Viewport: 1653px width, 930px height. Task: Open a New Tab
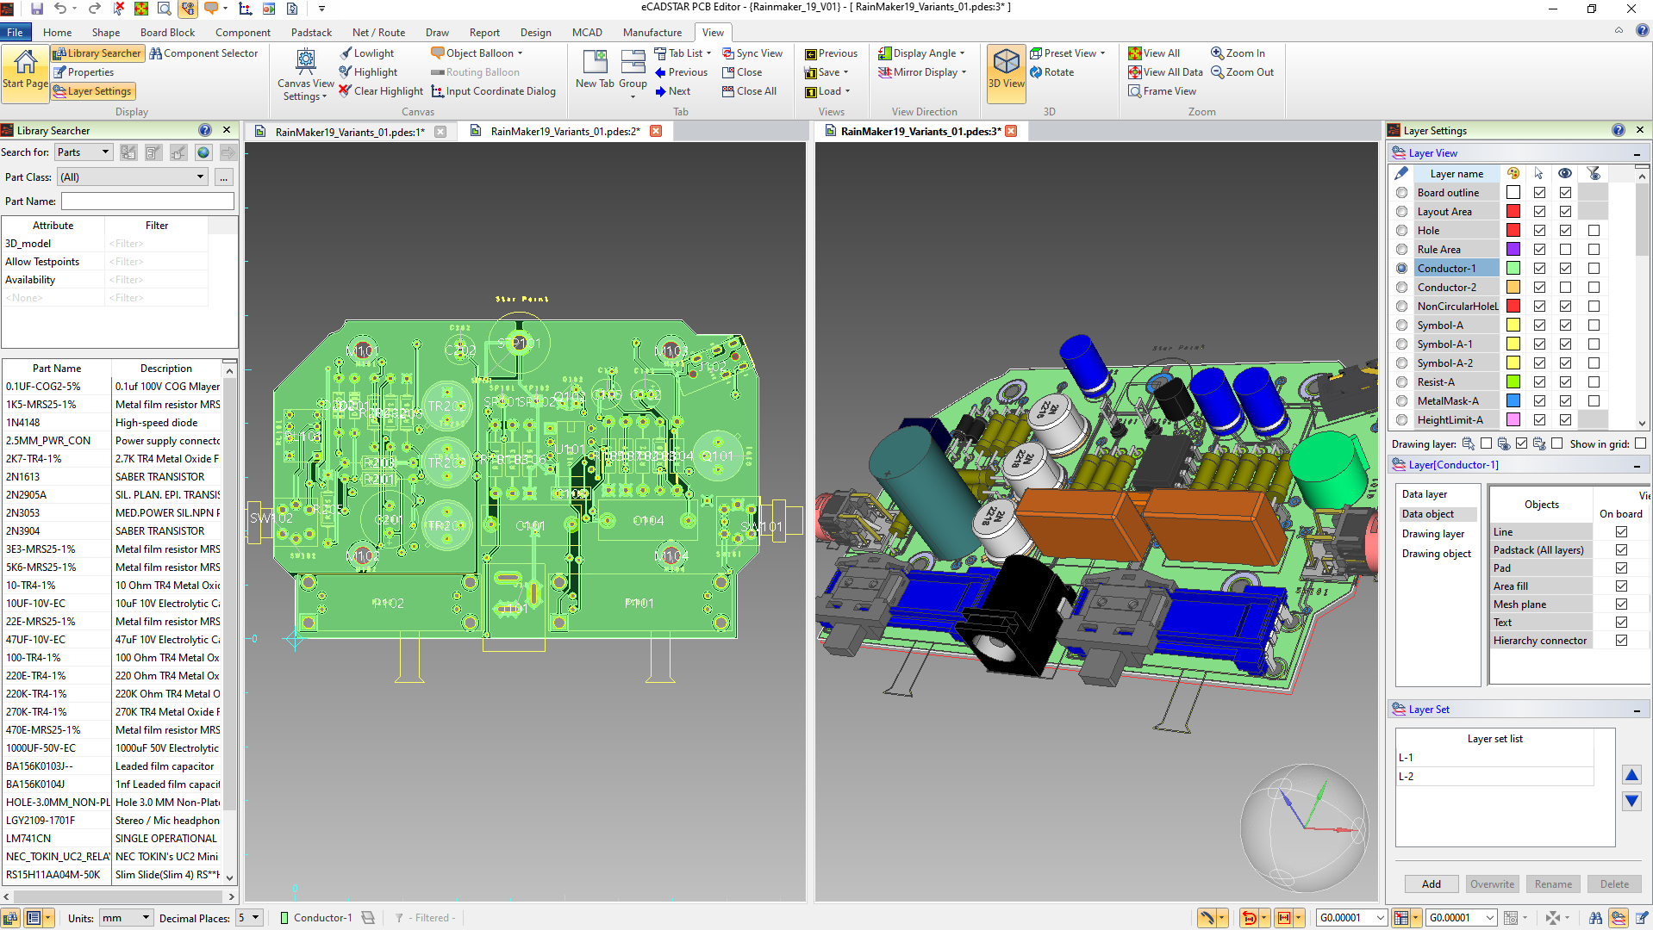(x=595, y=69)
